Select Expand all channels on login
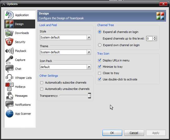Screen dimensions: 170x140 click(100, 32)
